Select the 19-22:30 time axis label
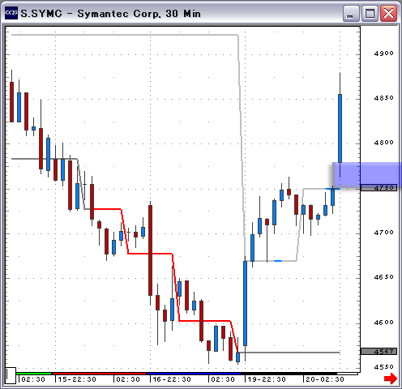 pos(267,379)
